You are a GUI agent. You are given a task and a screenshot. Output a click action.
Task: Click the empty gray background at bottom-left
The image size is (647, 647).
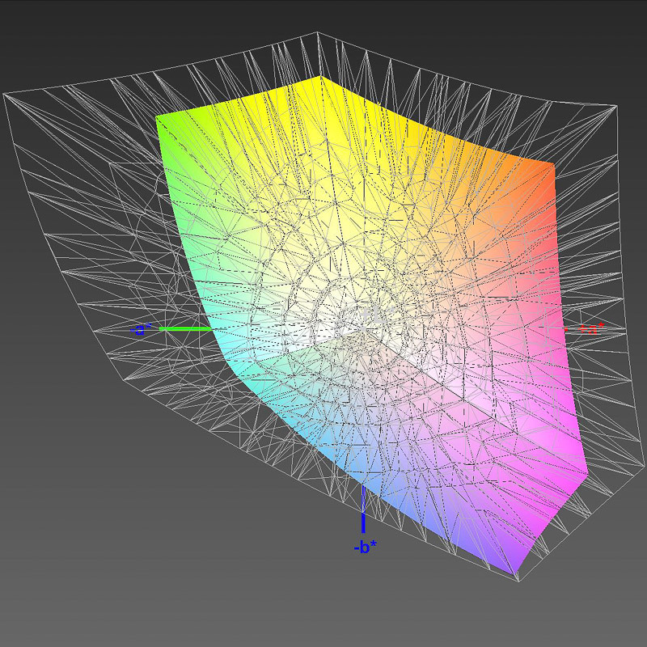(81, 582)
